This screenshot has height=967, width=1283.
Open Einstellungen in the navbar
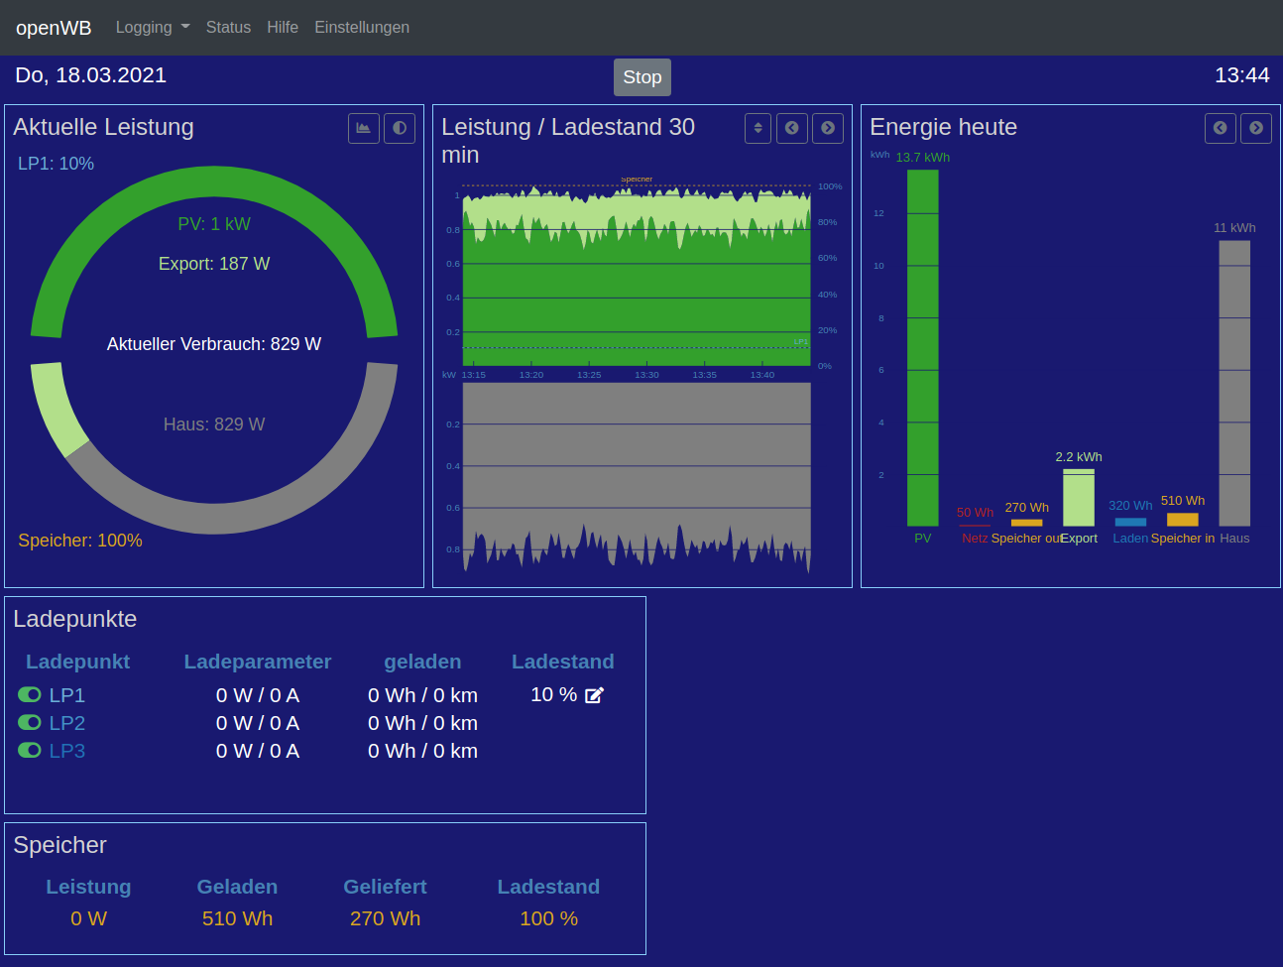coord(362,28)
